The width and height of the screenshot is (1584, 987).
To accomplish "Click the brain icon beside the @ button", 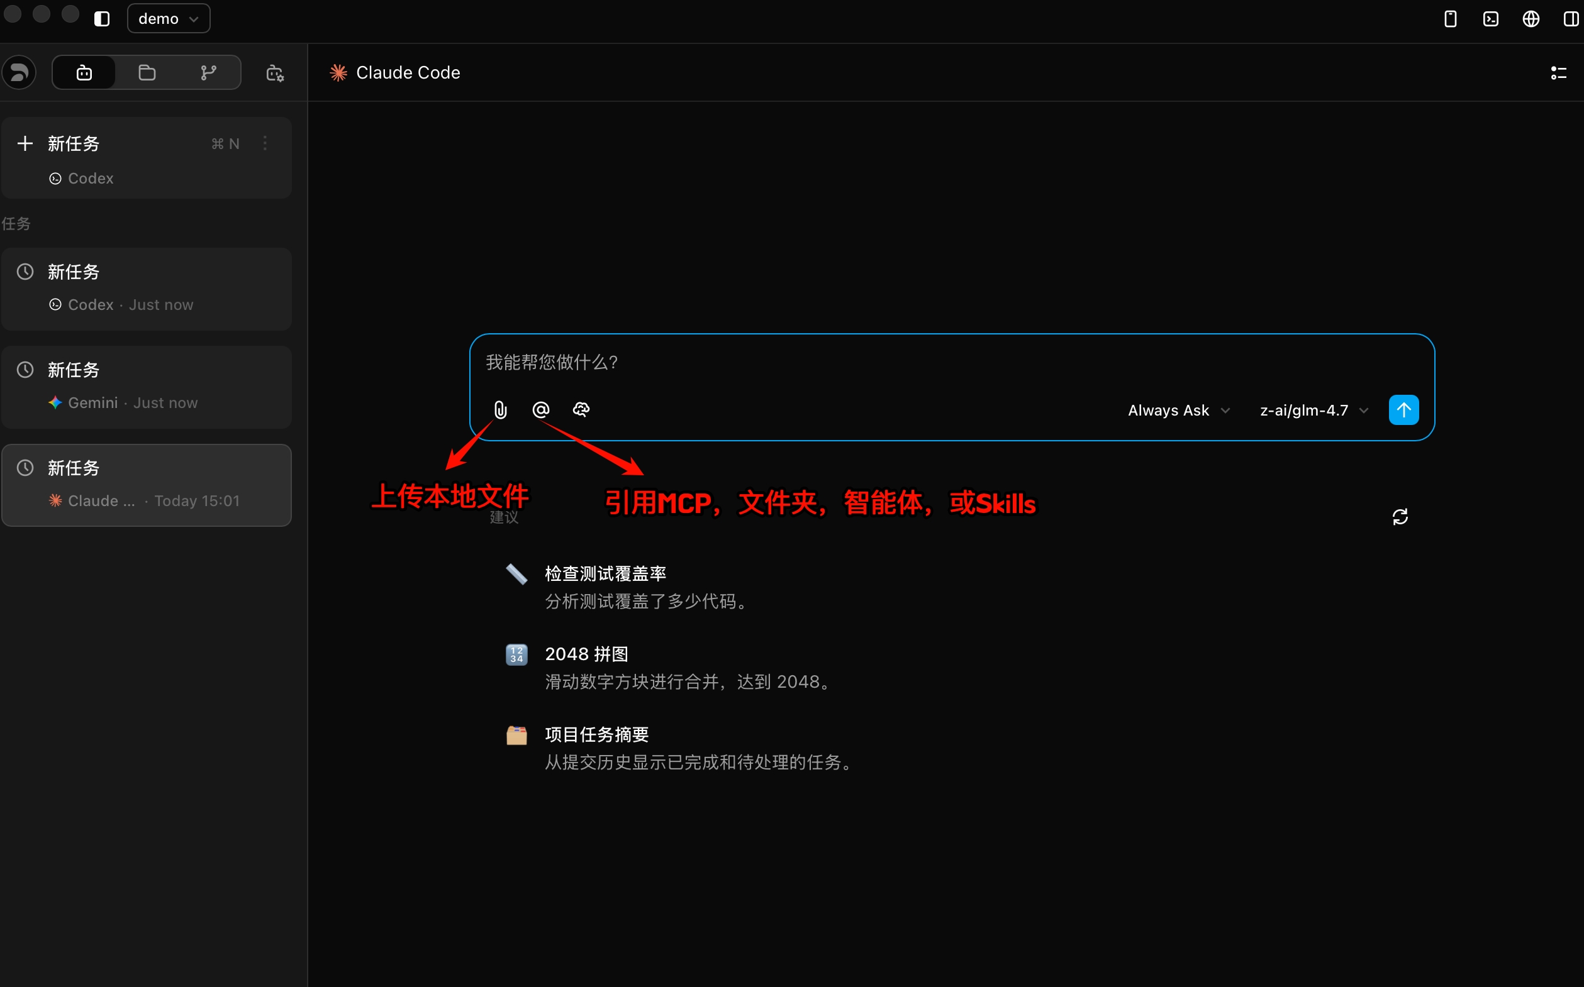I will pyautogui.click(x=581, y=410).
